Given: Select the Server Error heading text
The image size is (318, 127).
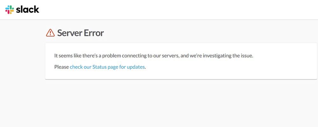Looking at the screenshot, I should [80, 33].
